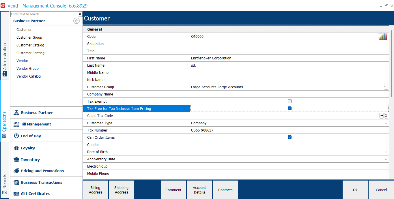394x199 pixels.
Task: Click the Inventory warehouse icon
Action: (x=16, y=159)
